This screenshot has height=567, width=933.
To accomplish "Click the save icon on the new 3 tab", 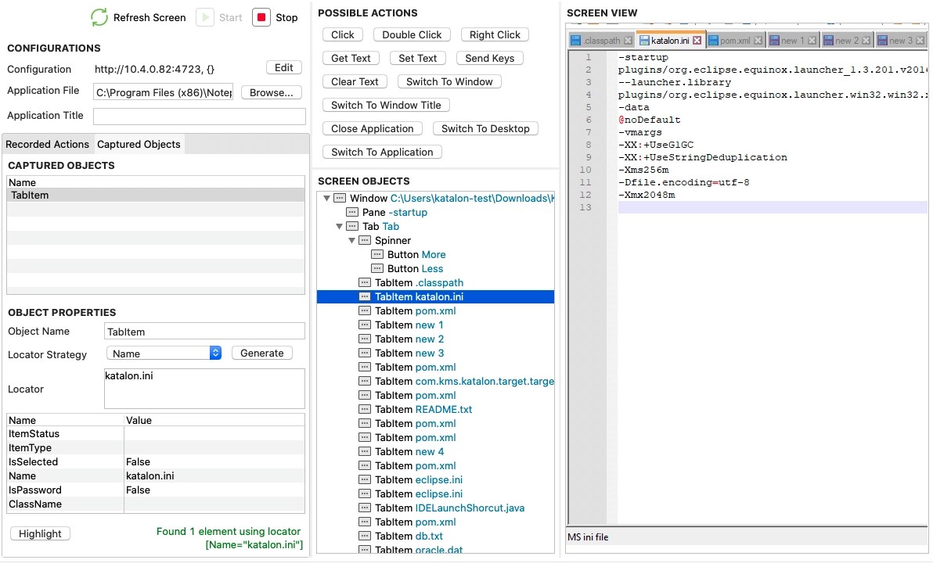I will [883, 38].
